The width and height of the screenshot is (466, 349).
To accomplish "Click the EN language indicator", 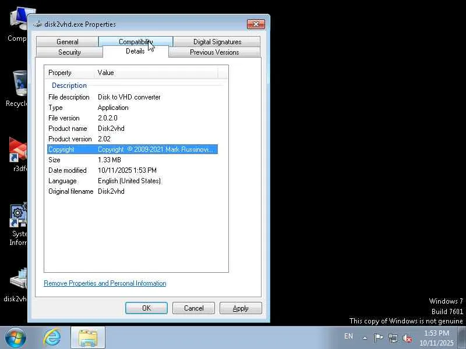I will click(x=348, y=336).
